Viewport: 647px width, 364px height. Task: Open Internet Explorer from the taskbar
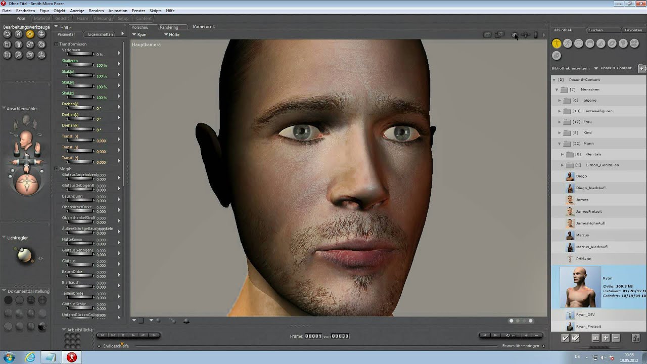coord(30,357)
